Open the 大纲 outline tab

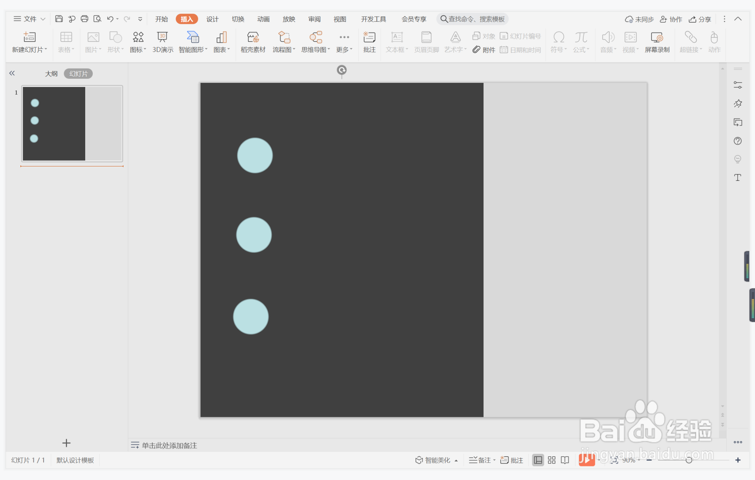pyautogui.click(x=51, y=74)
